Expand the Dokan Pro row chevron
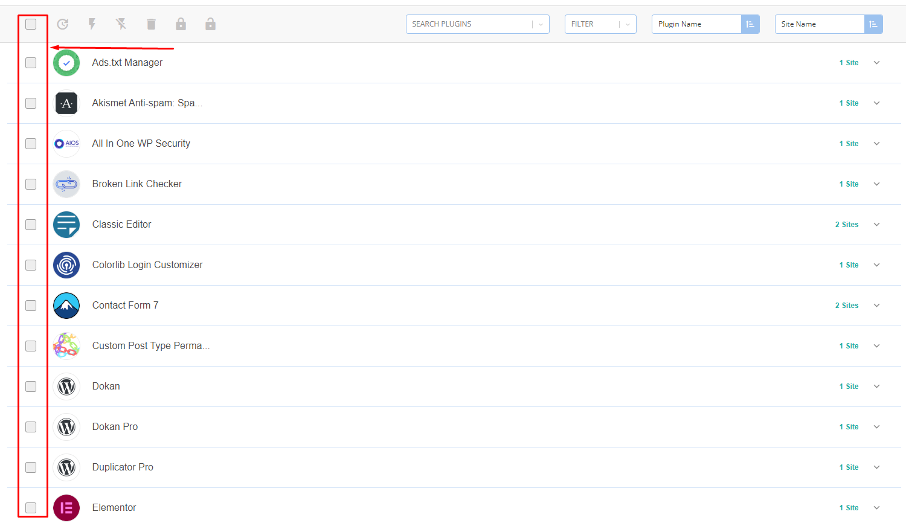 pos(876,427)
